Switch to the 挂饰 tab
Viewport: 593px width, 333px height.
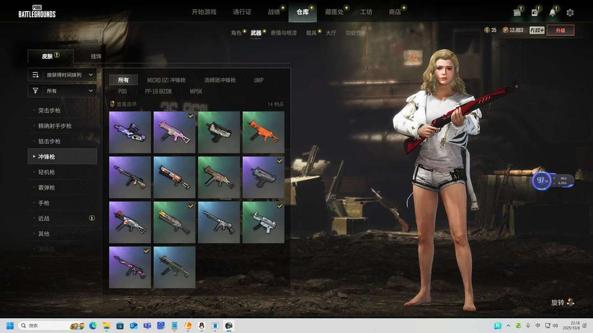(x=96, y=56)
